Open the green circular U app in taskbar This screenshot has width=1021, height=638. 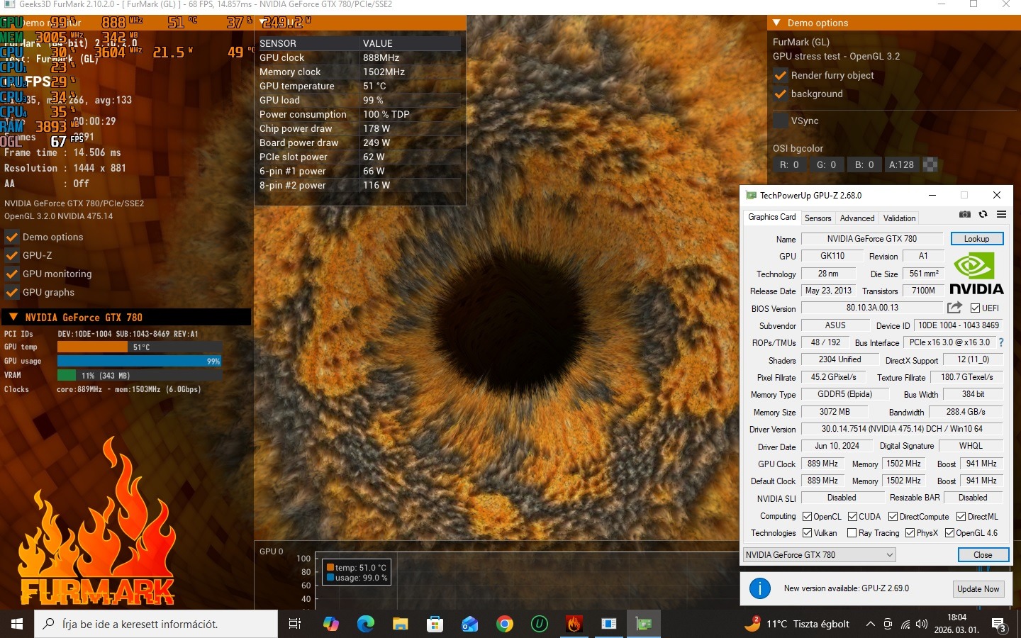(540, 624)
